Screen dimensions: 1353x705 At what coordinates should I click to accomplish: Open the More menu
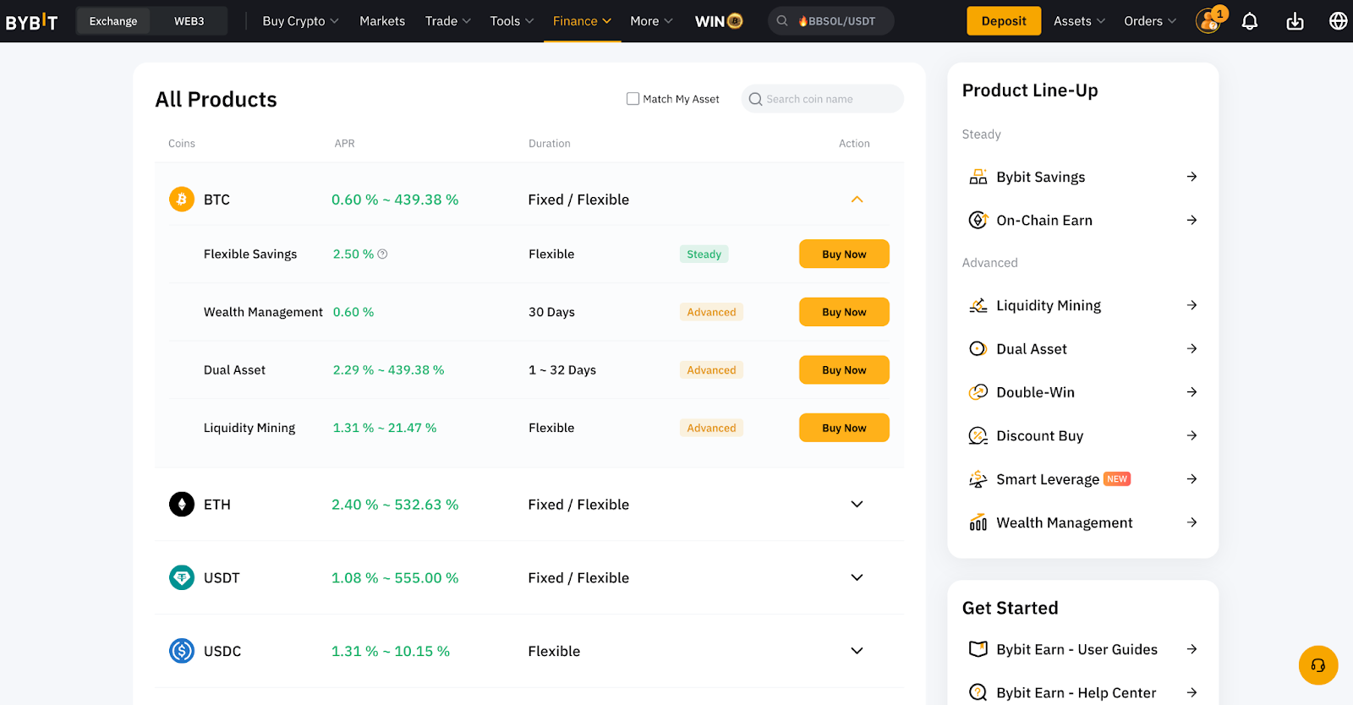[651, 21]
